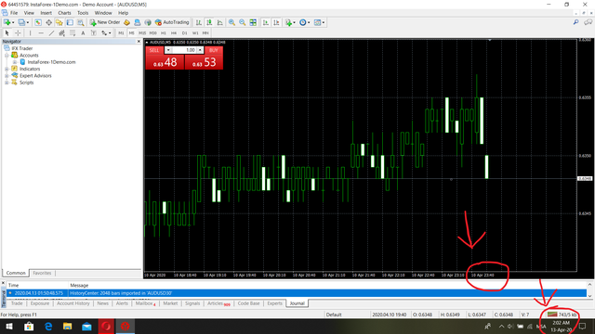The height and width of the screenshot is (334, 595).
Task: Select the Fibonacci retracement tool
Action: (73, 33)
